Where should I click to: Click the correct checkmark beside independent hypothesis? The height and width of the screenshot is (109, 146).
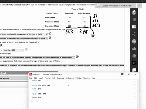(50, 33)
